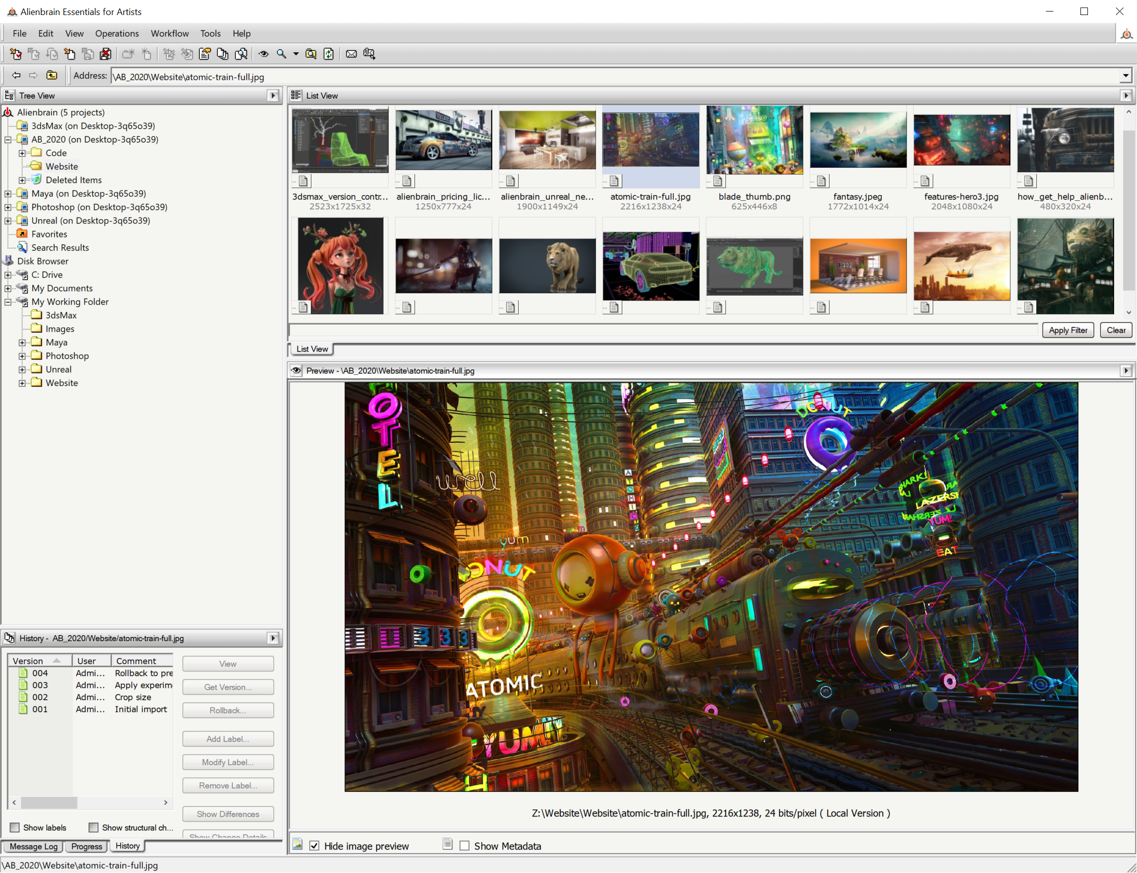This screenshot has height=873, width=1137.
Task: Click the eye preview icon in toolbar
Action: click(x=263, y=54)
